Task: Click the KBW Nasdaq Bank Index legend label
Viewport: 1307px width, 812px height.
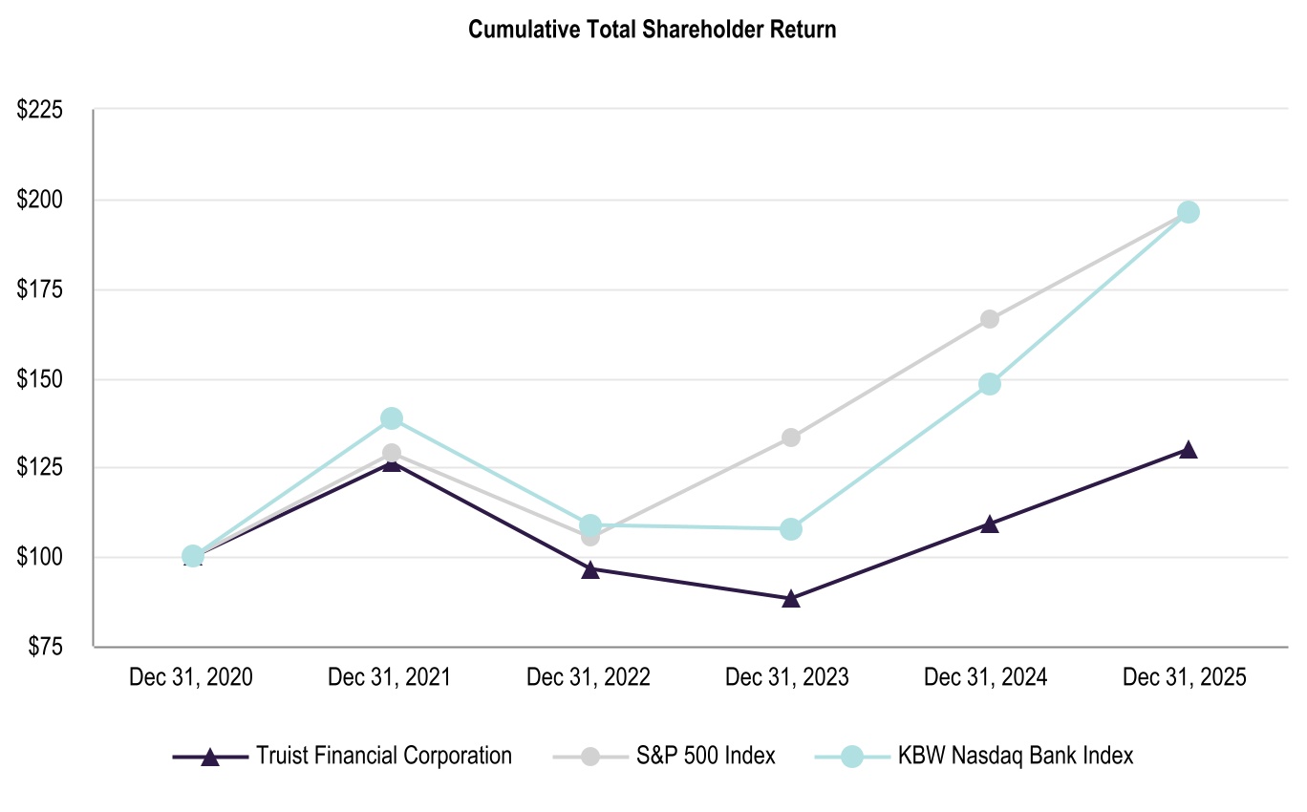Action: [x=1016, y=756]
